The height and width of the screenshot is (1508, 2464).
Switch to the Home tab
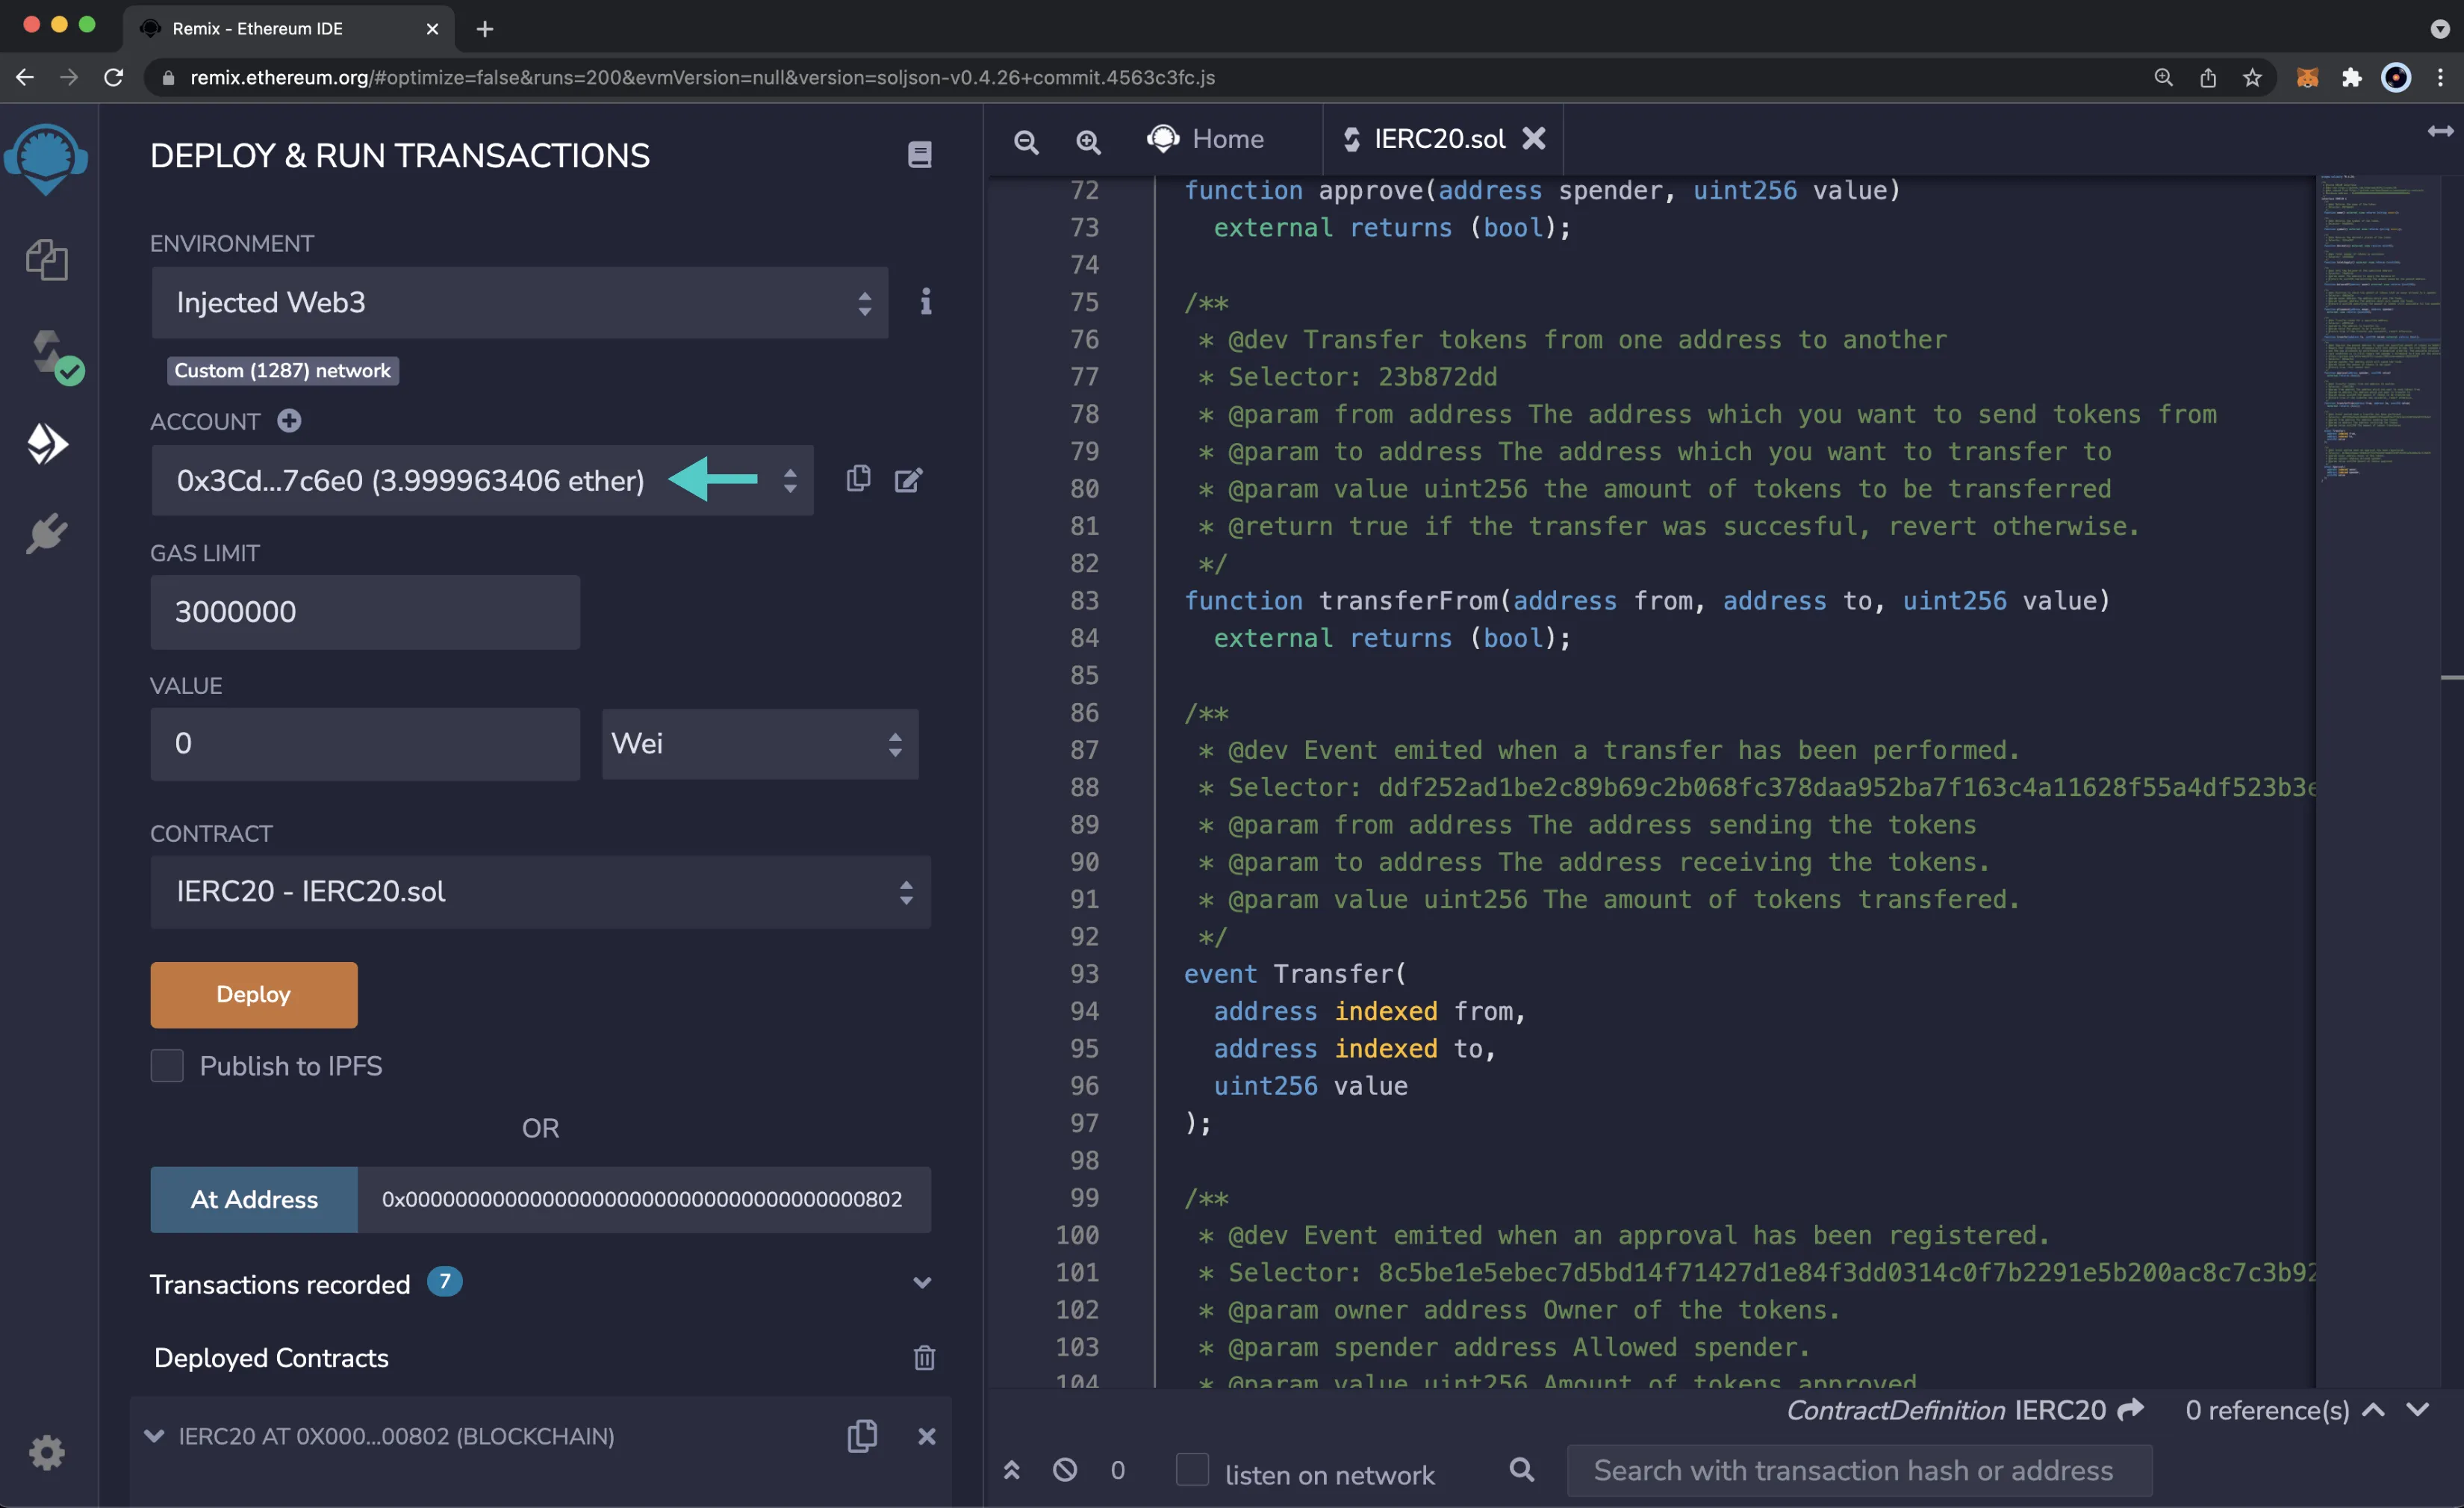1206,139
